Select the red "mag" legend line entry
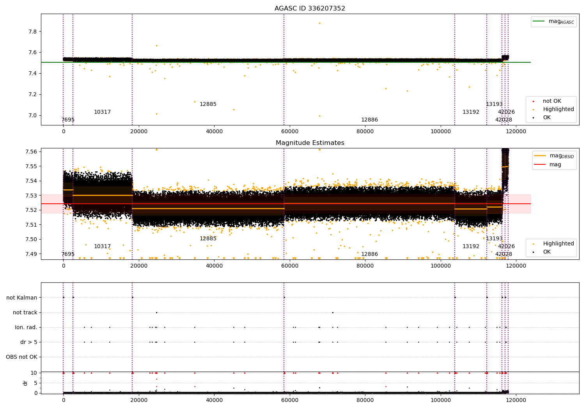585x409 pixels. click(x=548, y=165)
